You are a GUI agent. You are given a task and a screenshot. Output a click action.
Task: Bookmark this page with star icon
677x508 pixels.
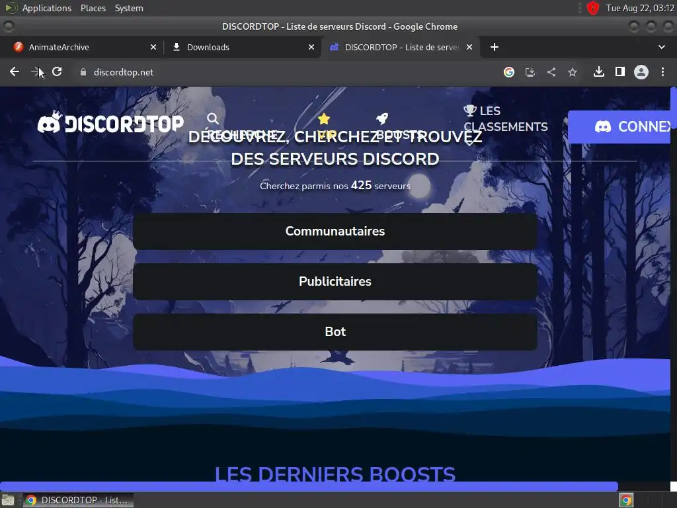point(573,72)
